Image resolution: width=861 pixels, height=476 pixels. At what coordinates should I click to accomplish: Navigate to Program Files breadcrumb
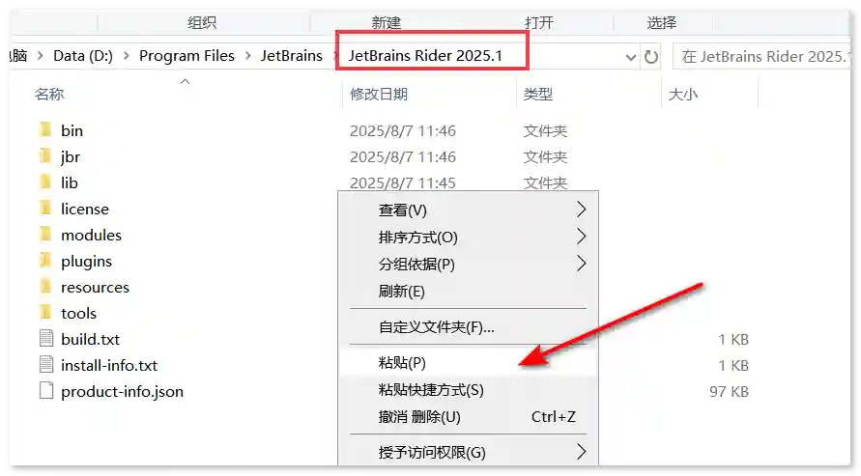click(187, 56)
